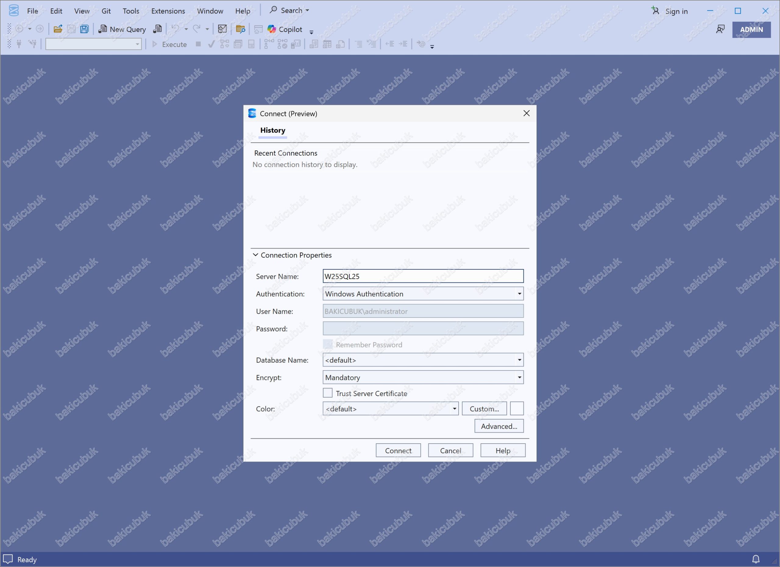Open the Activity Monitor chart icon
Screen dimensions: 780x567
pos(222,29)
